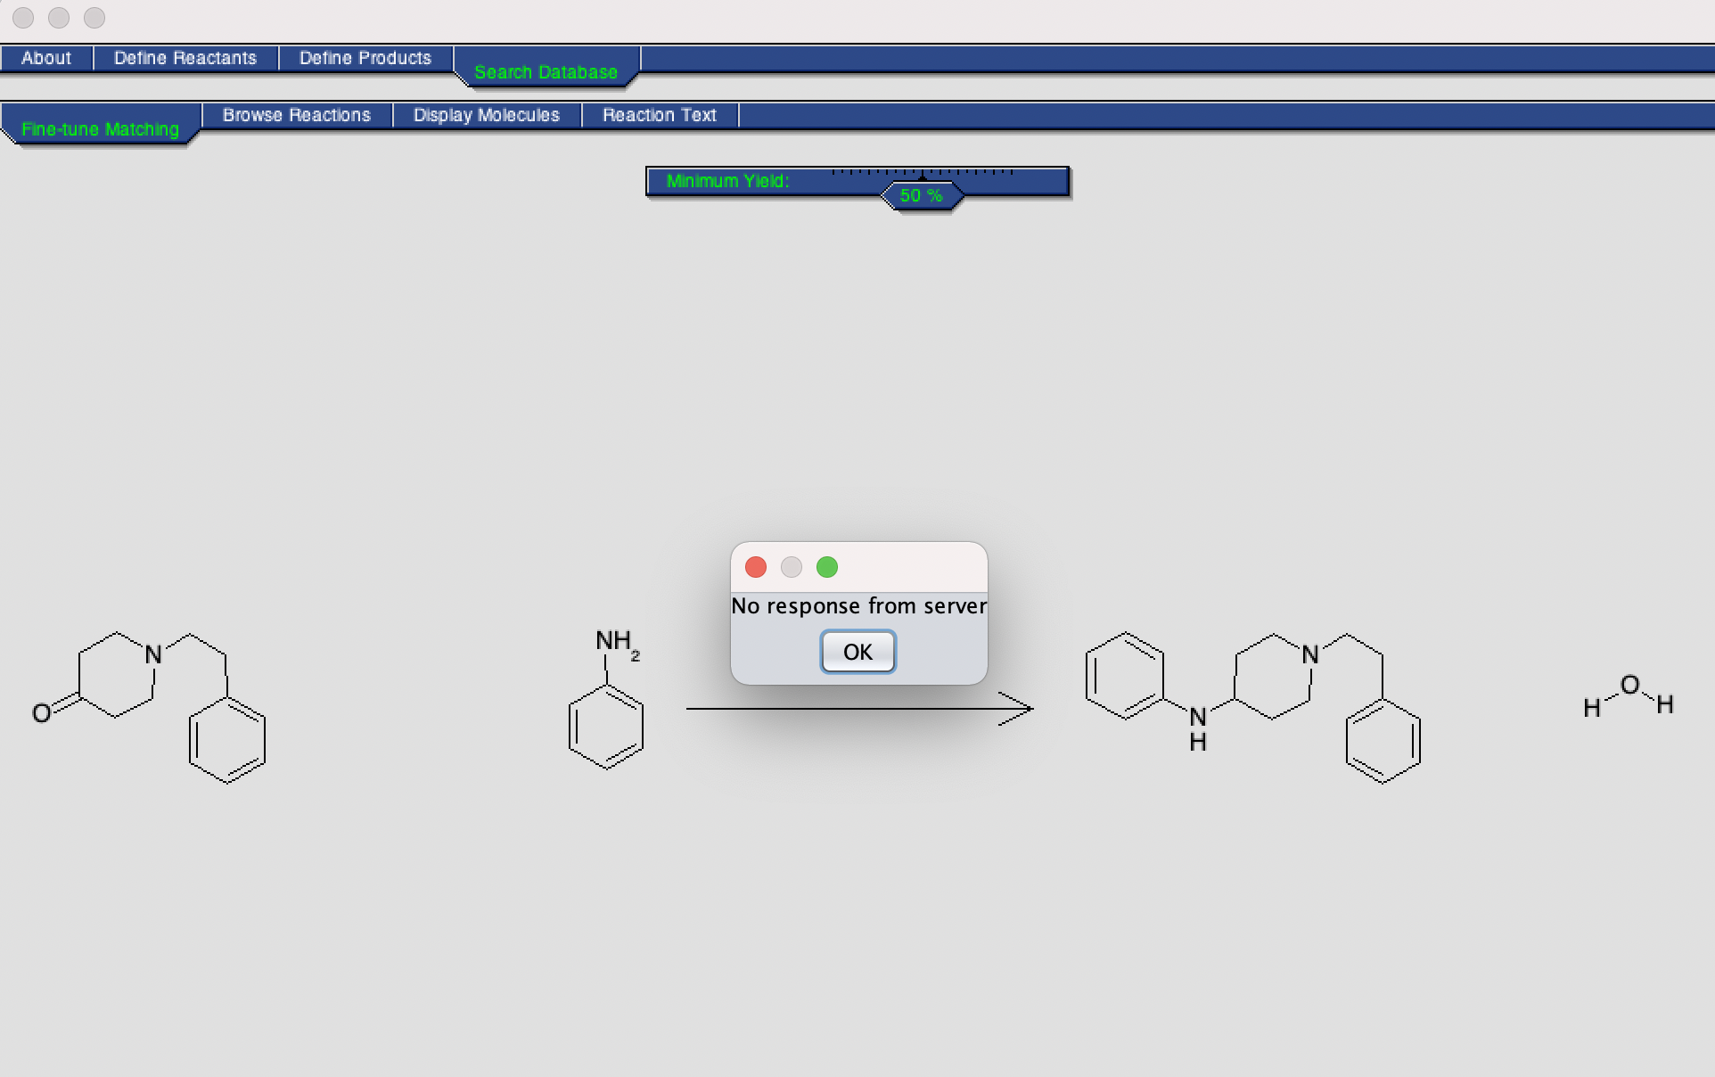Select the Fine-tune Matching sub-tab
Viewport: 1715px width, 1077px height.
100,129
